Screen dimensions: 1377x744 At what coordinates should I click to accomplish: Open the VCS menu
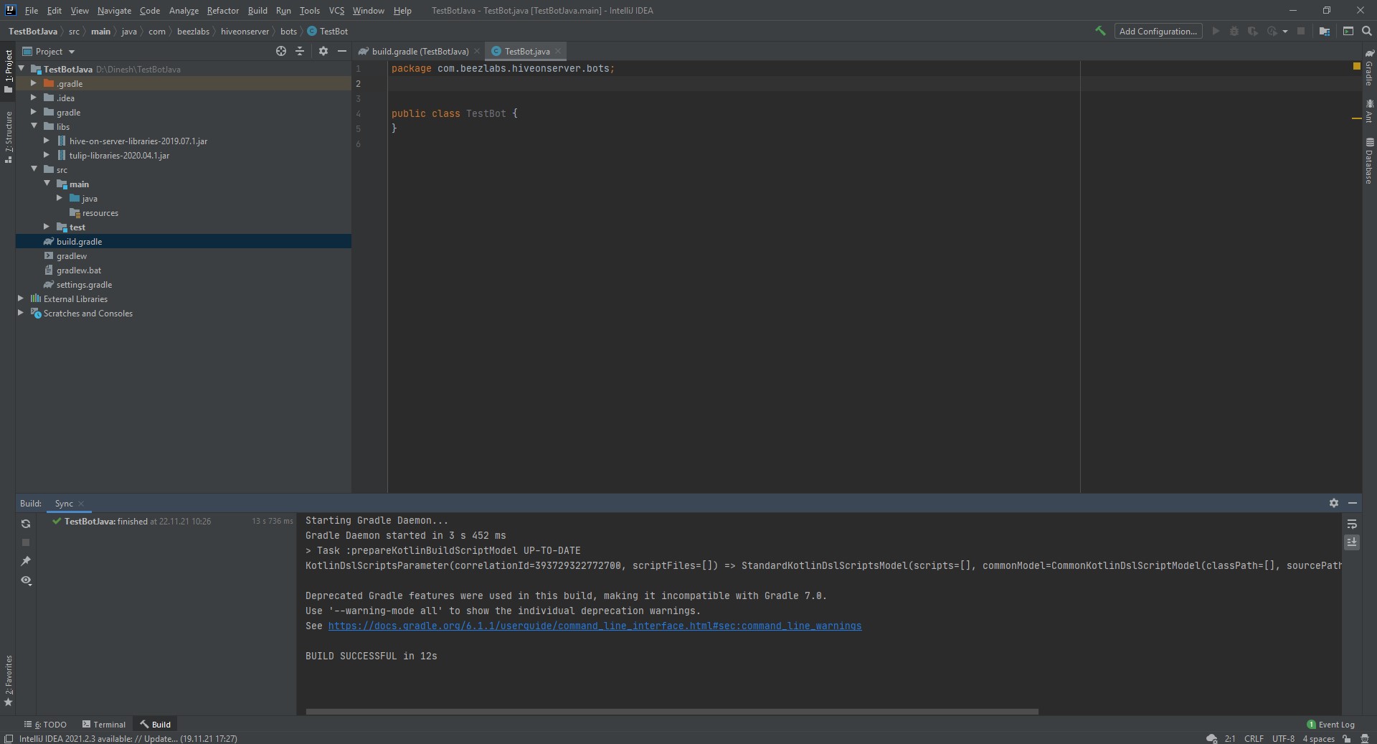pyautogui.click(x=336, y=10)
